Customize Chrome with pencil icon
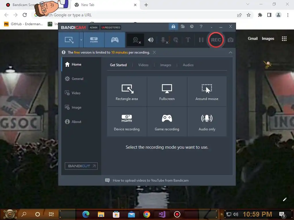The height and width of the screenshot is (220, 294). (x=285, y=199)
